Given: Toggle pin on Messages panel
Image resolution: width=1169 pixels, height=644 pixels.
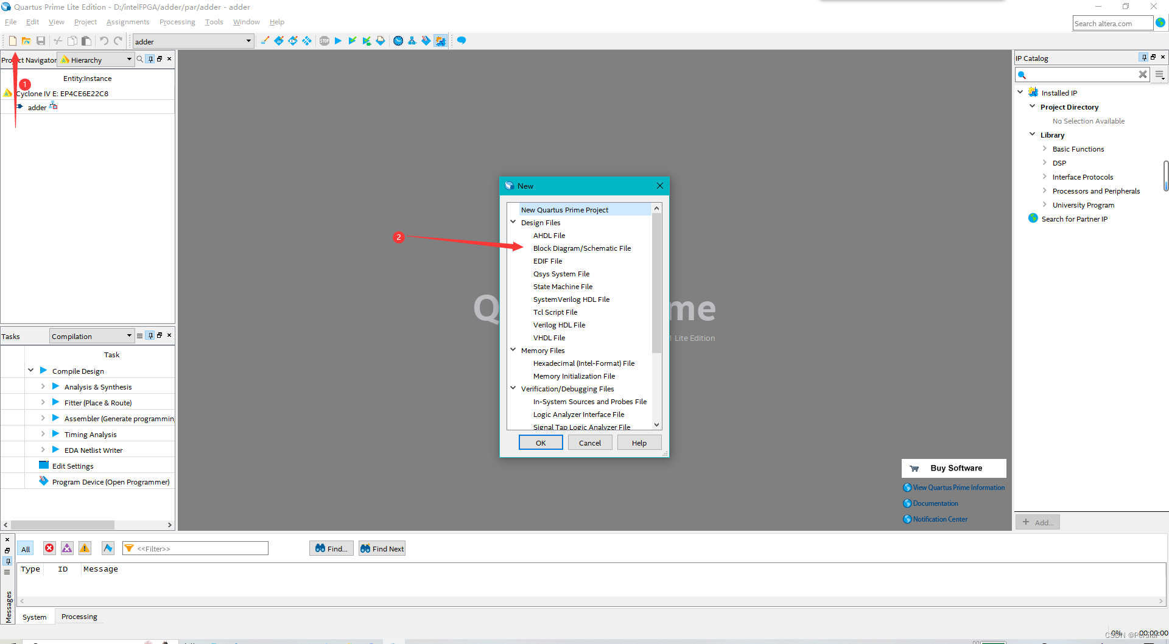Looking at the screenshot, I should coord(7,561).
